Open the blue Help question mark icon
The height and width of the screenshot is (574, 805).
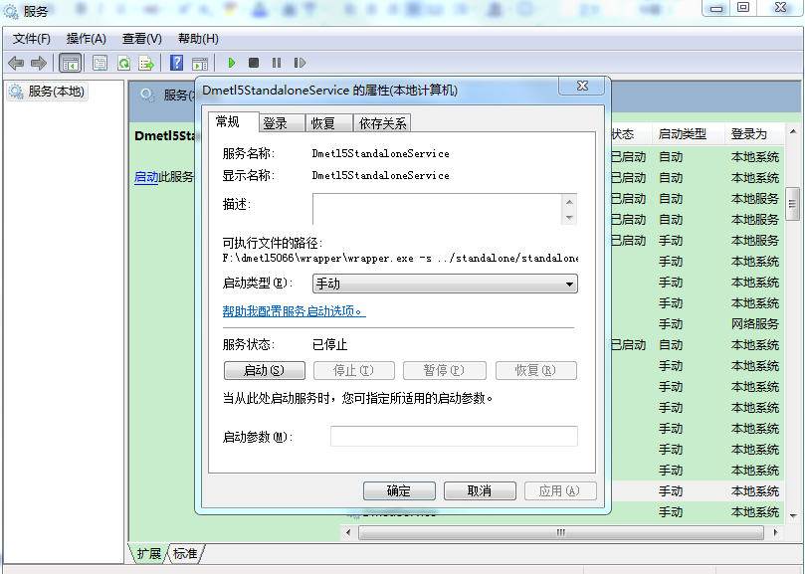coord(176,63)
